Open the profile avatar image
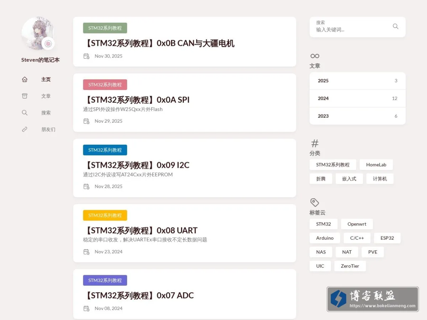427x320 pixels. (x=38, y=33)
